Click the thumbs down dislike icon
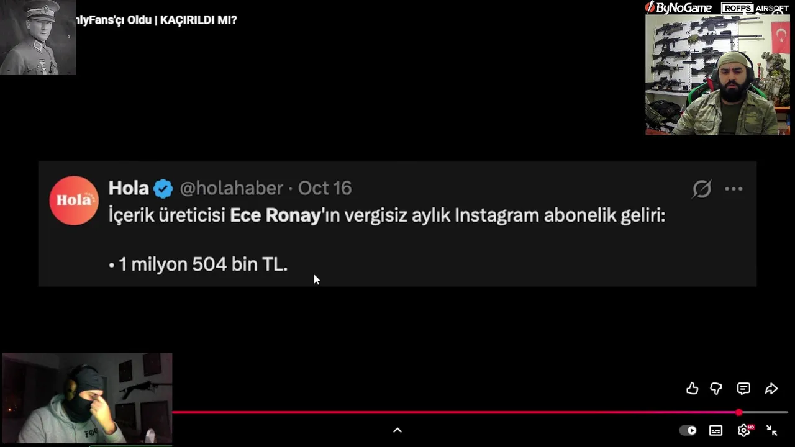This screenshot has width=795, height=447. pos(716,389)
